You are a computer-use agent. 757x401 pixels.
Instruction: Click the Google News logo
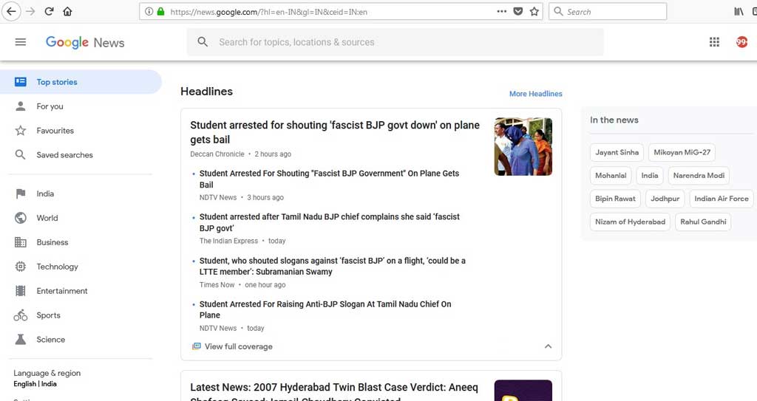(x=85, y=43)
